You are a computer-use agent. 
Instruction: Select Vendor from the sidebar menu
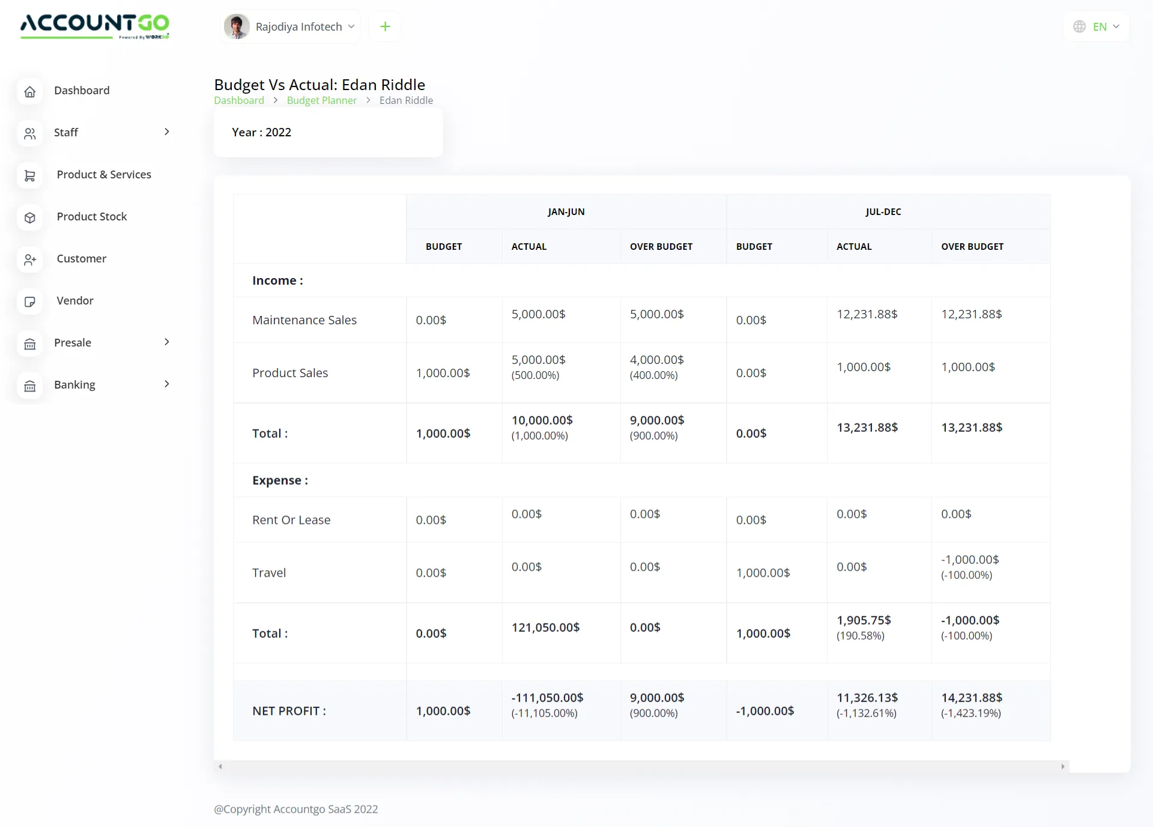74,300
